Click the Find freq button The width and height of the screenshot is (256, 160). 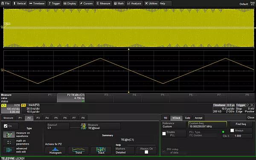[241, 124]
